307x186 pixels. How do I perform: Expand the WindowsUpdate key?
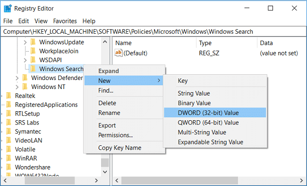pos(25,42)
